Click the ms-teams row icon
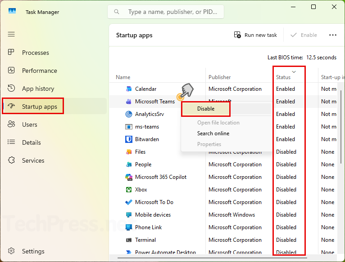345x262 pixels. [x=129, y=127]
